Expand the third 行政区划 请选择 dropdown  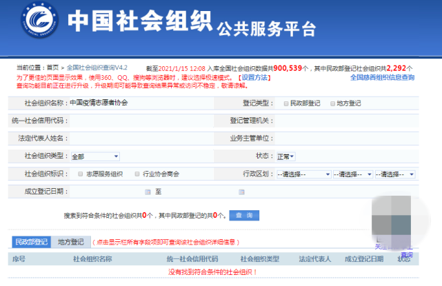[x=395, y=174]
